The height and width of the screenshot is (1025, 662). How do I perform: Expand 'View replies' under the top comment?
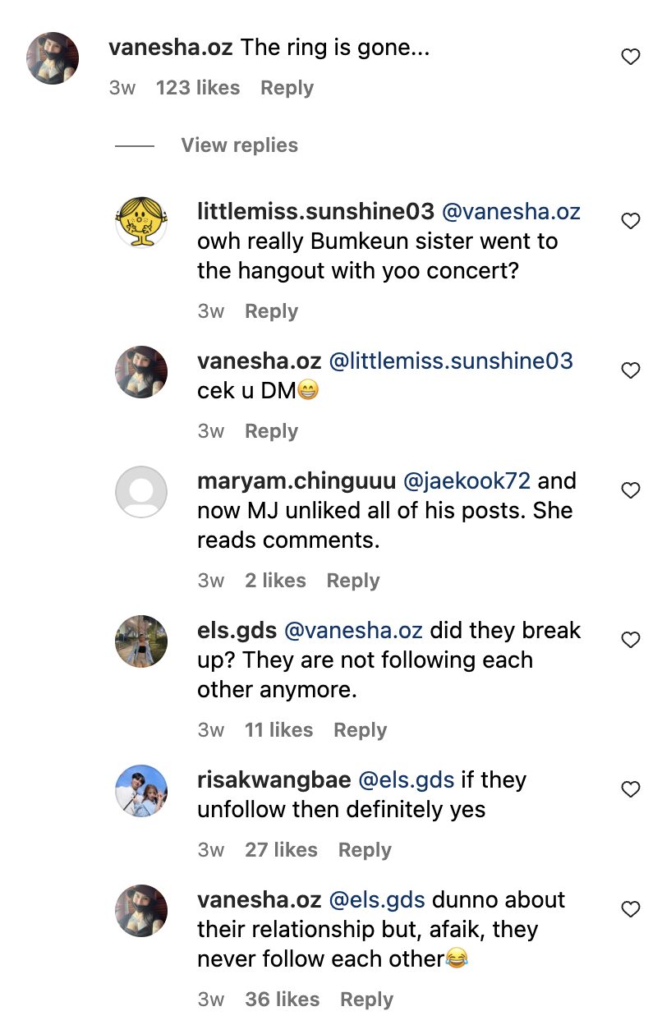pos(239,145)
